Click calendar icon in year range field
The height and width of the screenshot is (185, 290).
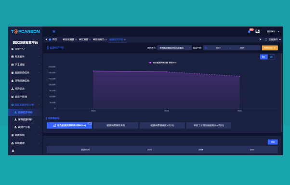pos(206,48)
